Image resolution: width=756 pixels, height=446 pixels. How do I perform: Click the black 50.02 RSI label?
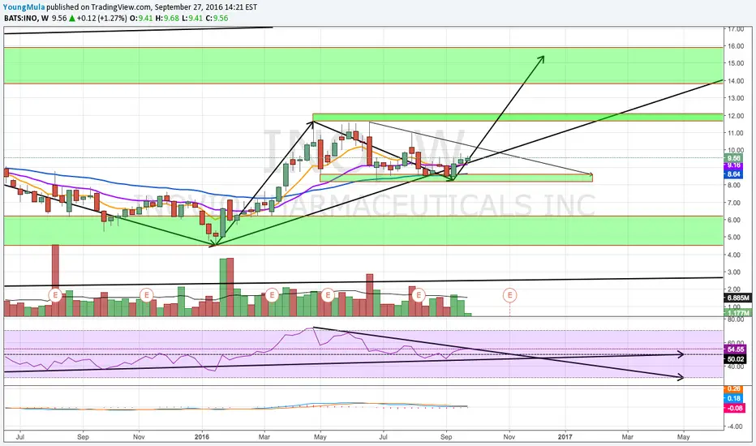point(735,359)
